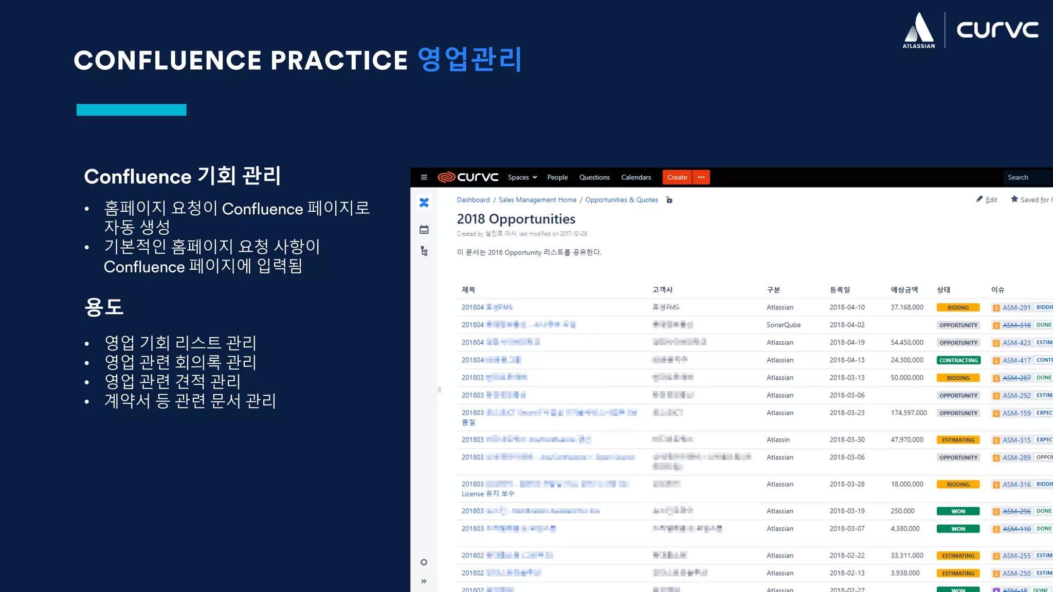Expand the Spaces dropdown menu
The height and width of the screenshot is (592, 1053).
[x=522, y=177]
